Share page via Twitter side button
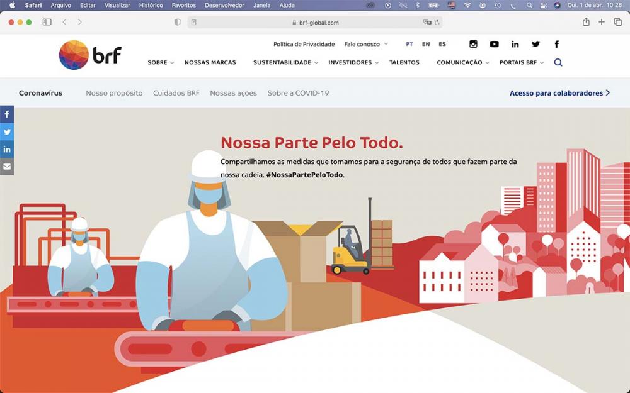The height and width of the screenshot is (393, 630). [x=7, y=131]
